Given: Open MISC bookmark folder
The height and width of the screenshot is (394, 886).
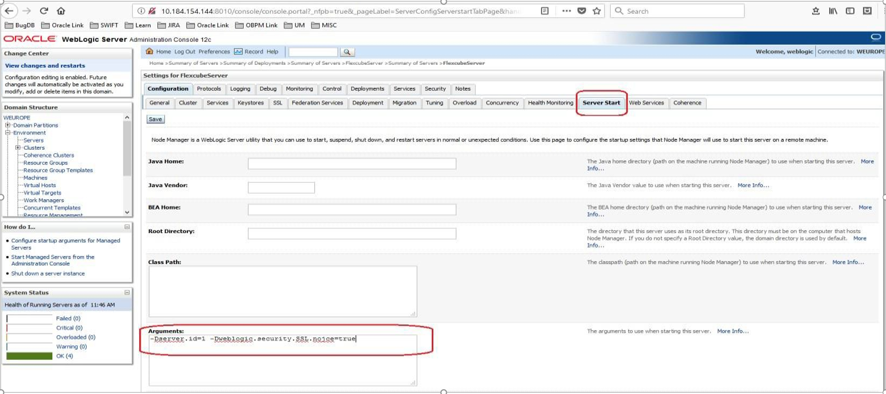Looking at the screenshot, I should click(x=324, y=25).
